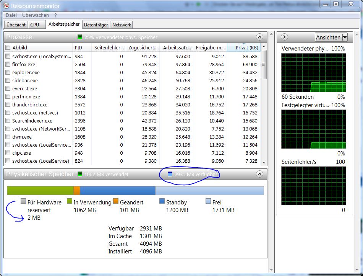Open the Ansichten dropdown arrow
The image size is (363, 276).
click(x=345, y=37)
